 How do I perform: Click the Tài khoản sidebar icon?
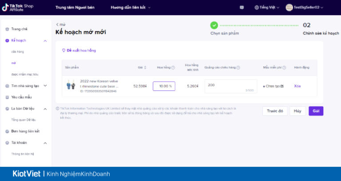click(7, 143)
